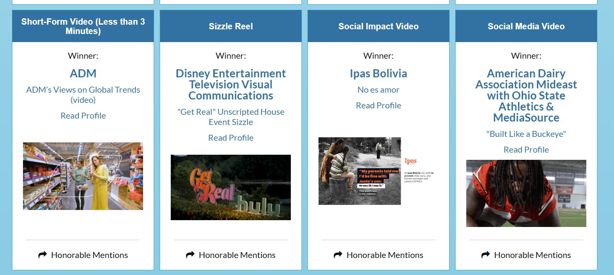Open American Dairy Association Mideast winner link
This screenshot has height=275, width=614.
pos(526,96)
